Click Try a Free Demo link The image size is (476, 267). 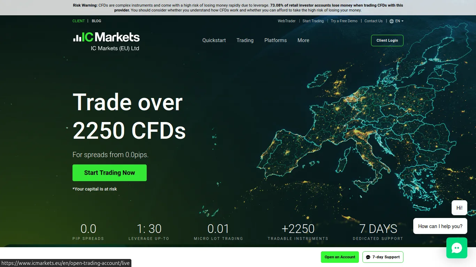(x=344, y=21)
